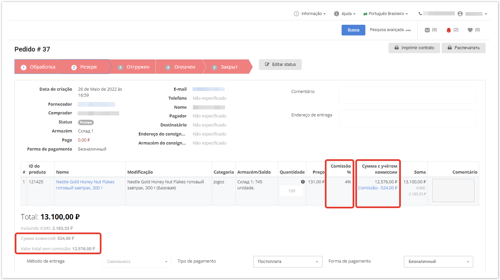Open the Tipo de pagamento Постоплата dropdown
Viewport: 500px width, 280px height.
pos(288,262)
